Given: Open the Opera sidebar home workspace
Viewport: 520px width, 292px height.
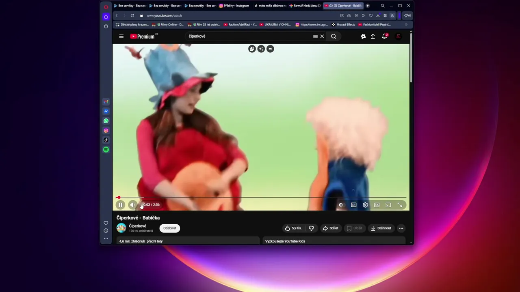Looking at the screenshot, I should tap(106, 17).
